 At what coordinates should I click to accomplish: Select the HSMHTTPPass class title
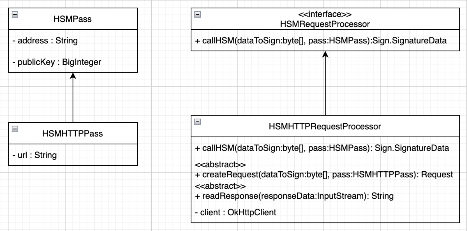point(73,133)
